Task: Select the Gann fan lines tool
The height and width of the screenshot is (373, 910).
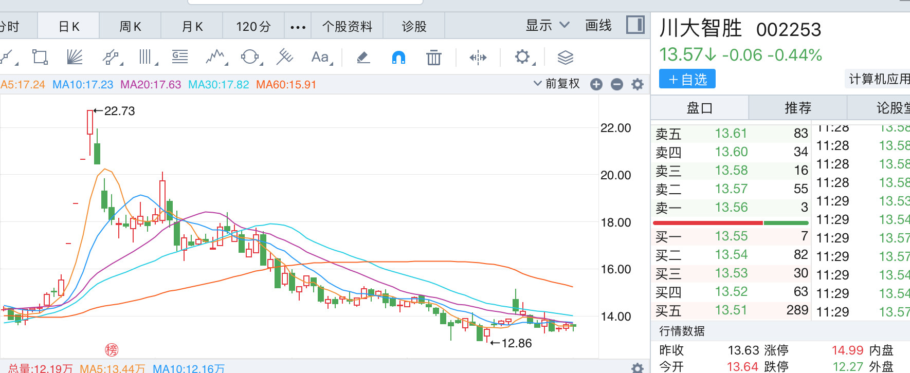Action: coord(75,57)
